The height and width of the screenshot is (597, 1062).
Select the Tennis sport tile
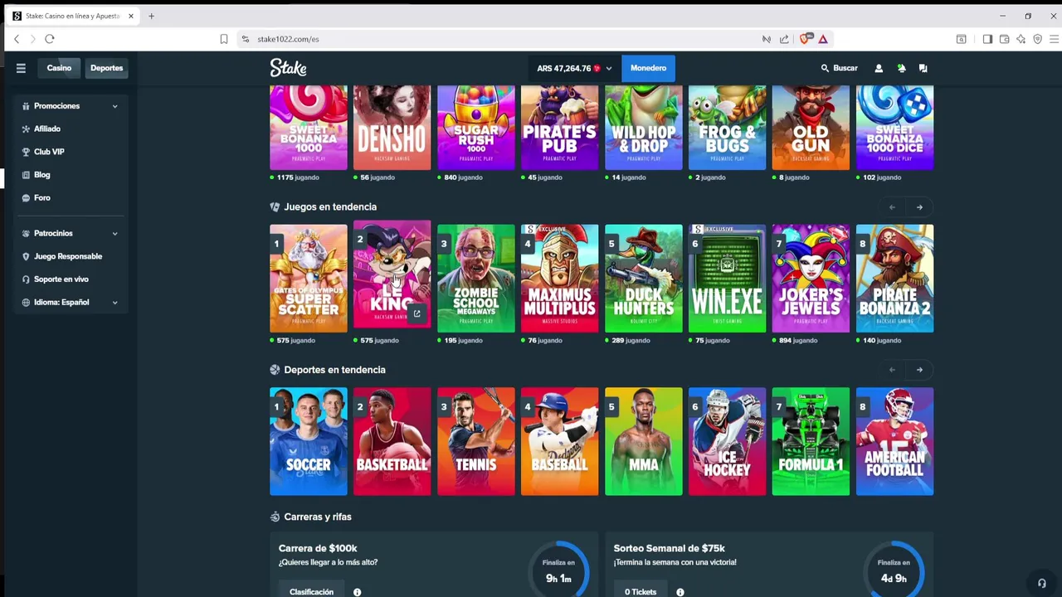(476, 441)
